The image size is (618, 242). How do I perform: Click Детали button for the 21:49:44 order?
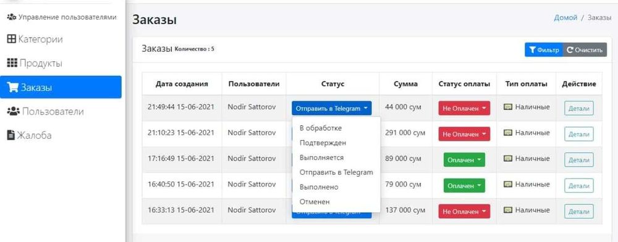coord(578,109)
